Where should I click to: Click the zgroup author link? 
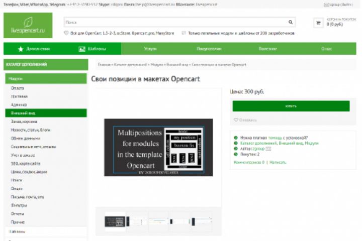(258, 149)
